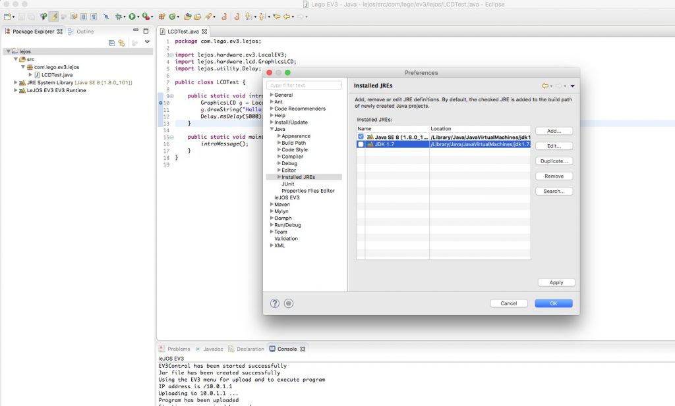This screenshot has width=675, height=406.
Task: Click the Previous Annotation up arrow icon
Action: point(261,16)
